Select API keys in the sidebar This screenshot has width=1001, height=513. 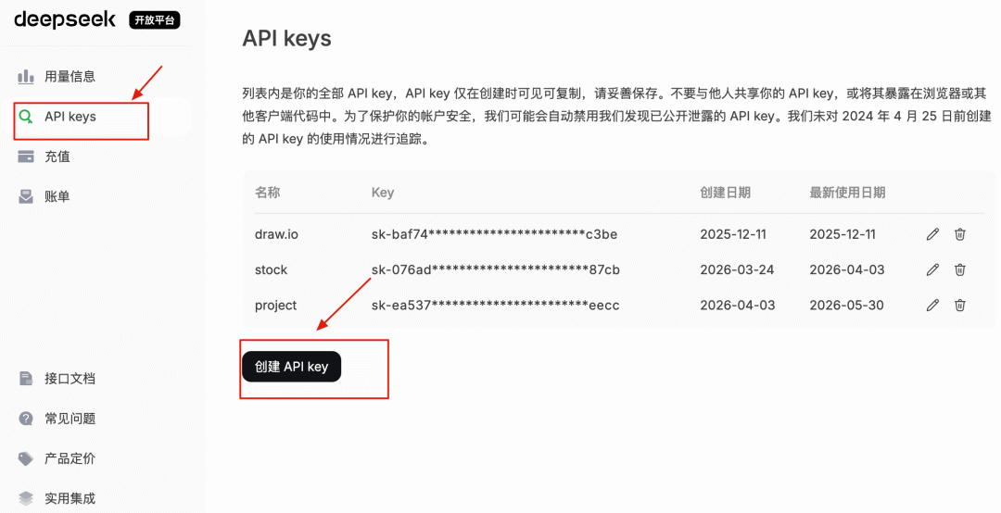(x=70, y=117)
